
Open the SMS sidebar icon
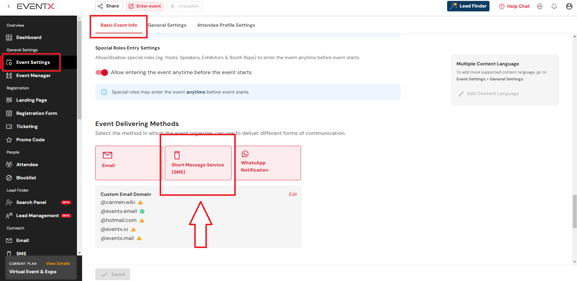click(9, 254)
